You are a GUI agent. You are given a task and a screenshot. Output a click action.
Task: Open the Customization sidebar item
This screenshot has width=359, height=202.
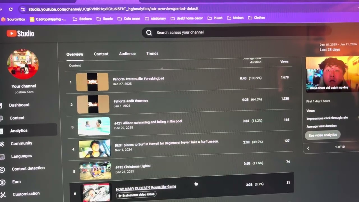click(x=26, y=194)
